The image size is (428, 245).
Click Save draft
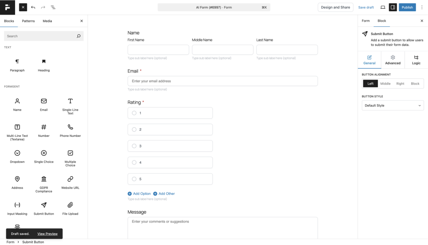366,8
